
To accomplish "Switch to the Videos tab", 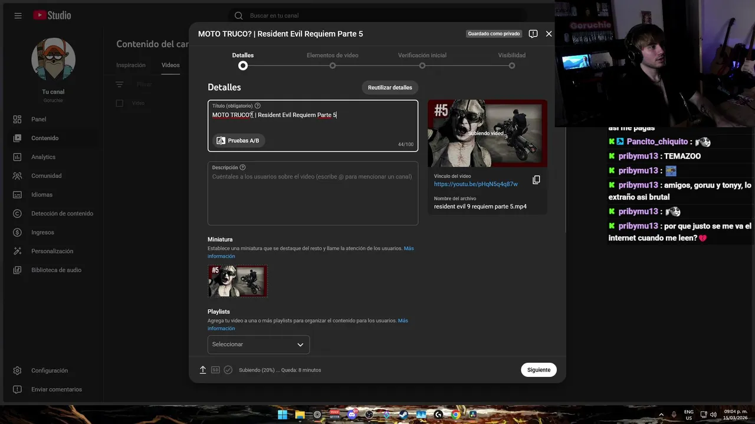I will tap(170, 65).
